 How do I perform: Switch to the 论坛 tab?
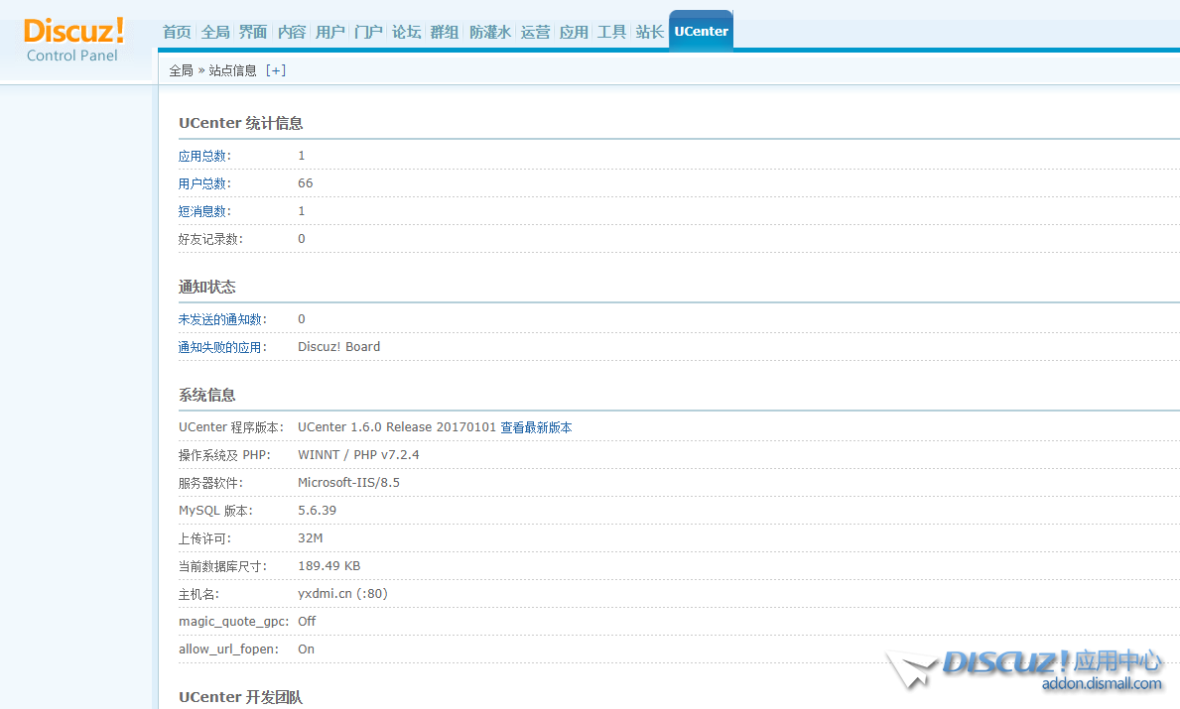coord(406,32)
